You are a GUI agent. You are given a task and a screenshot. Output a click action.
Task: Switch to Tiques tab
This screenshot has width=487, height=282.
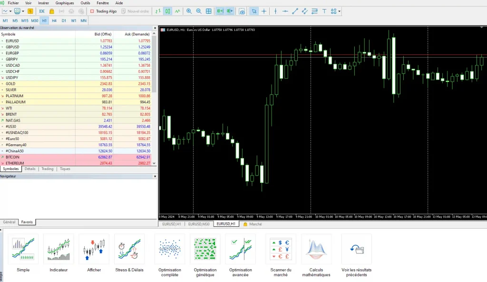coord(65,169)
